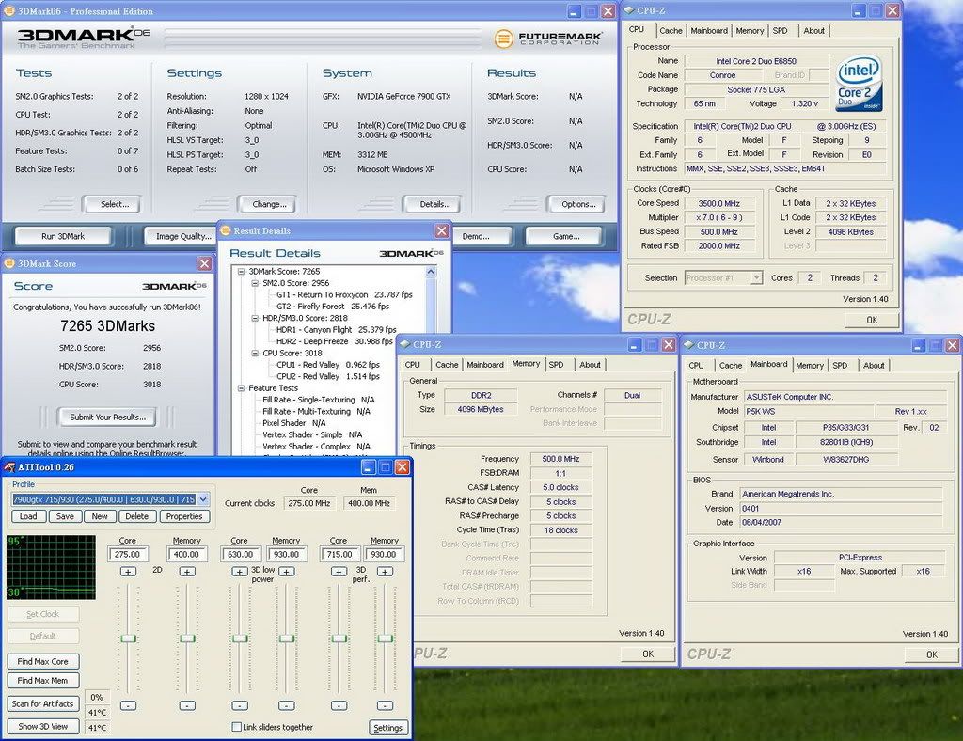Image resolution: width=963 pixels, height=741 pixels.
Task: Open the Processor selection dropdown in CPU-Z
Action: (757, 278)
